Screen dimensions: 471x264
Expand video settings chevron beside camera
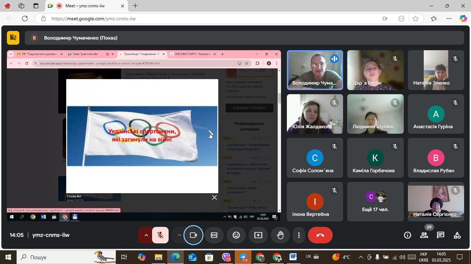[179, 235]
